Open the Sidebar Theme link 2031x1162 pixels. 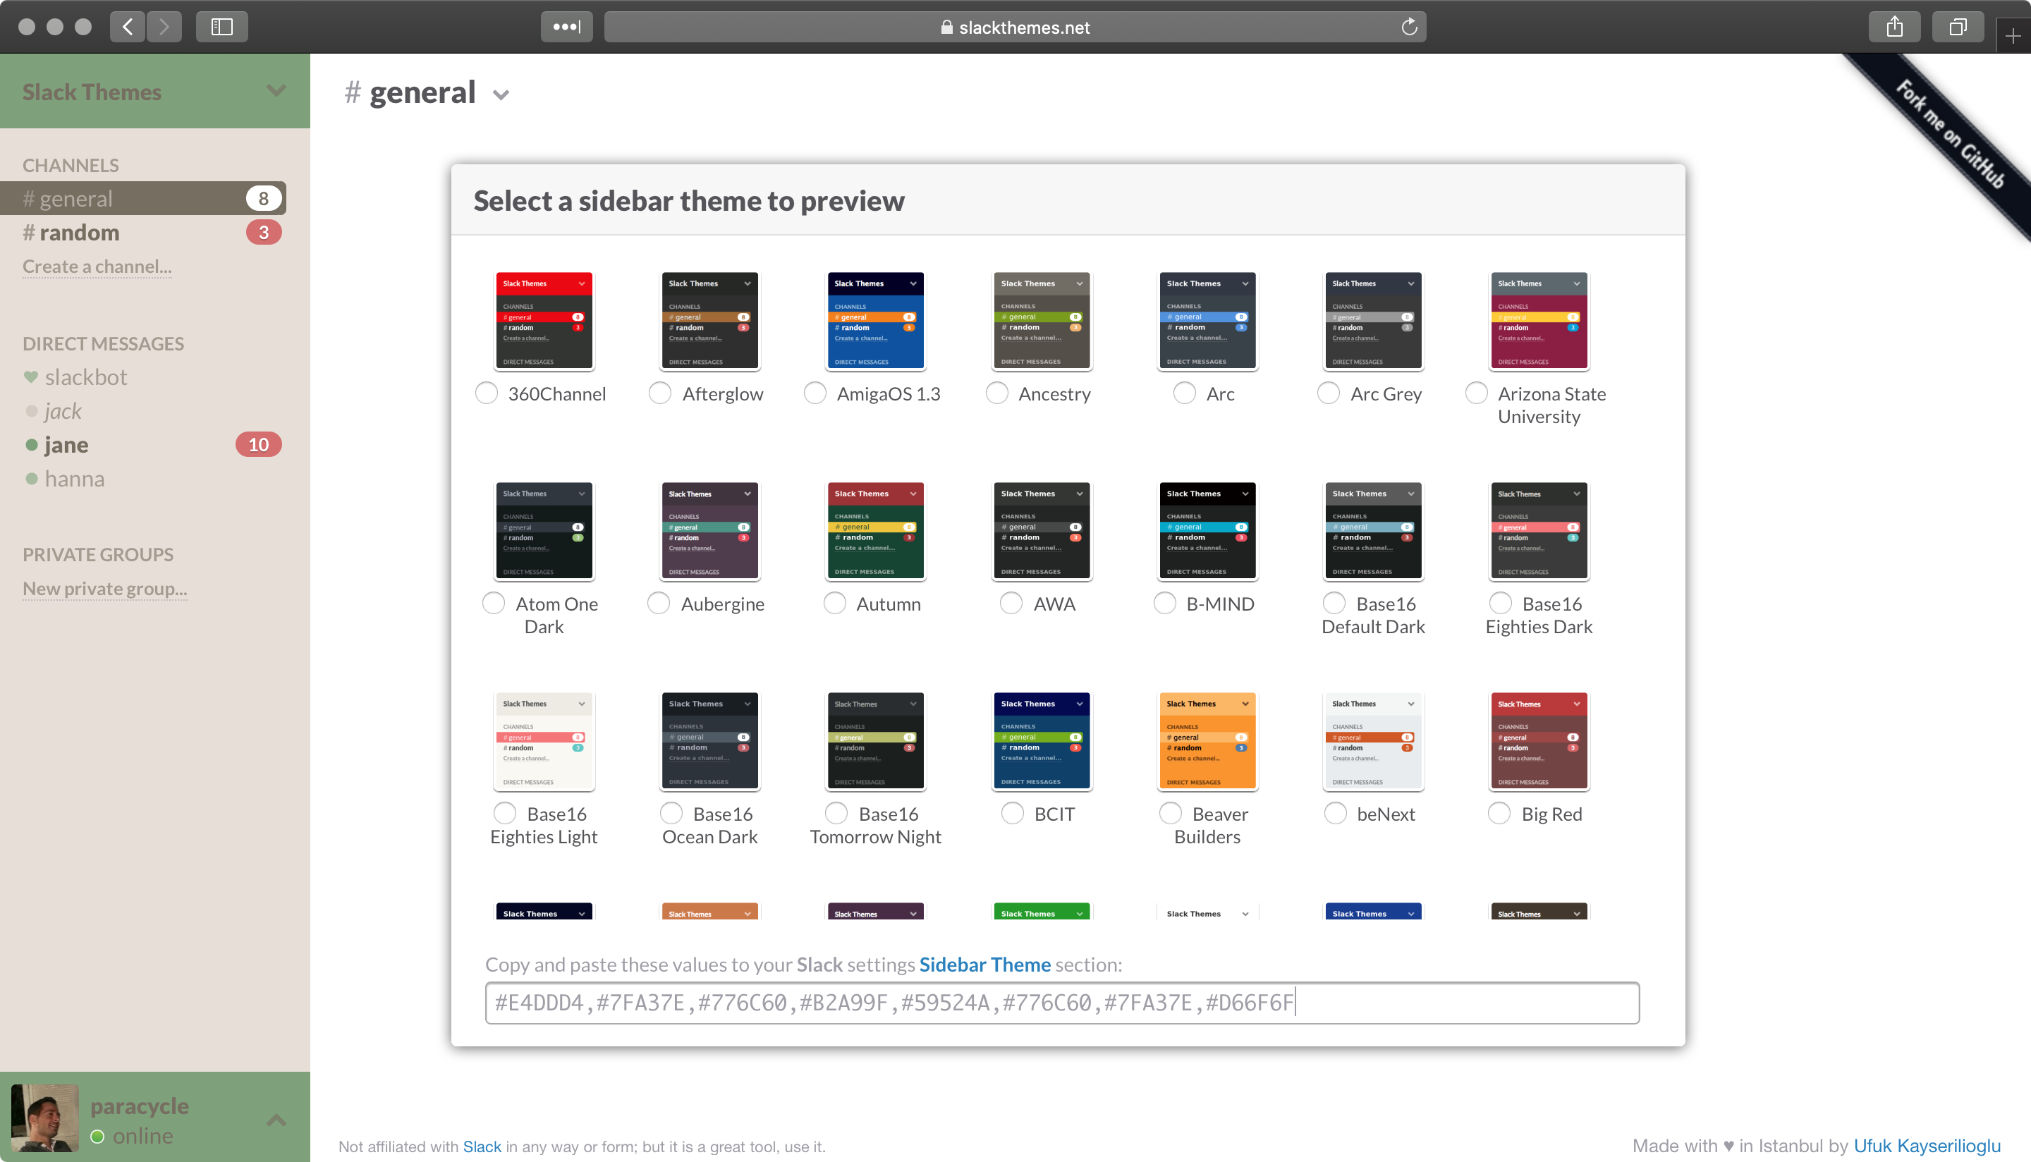point(984,964)
